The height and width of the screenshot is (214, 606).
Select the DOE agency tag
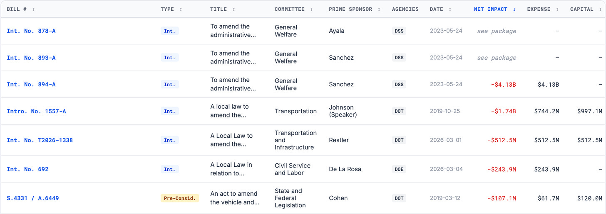(399, 169)
